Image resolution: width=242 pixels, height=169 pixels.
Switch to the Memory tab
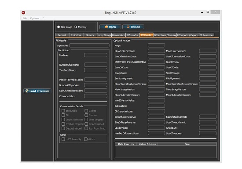click(x=90, y=35)
